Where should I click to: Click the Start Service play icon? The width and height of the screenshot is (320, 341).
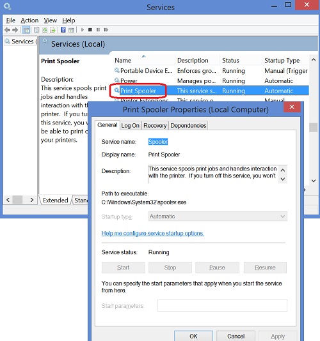(x=83, y=30)
